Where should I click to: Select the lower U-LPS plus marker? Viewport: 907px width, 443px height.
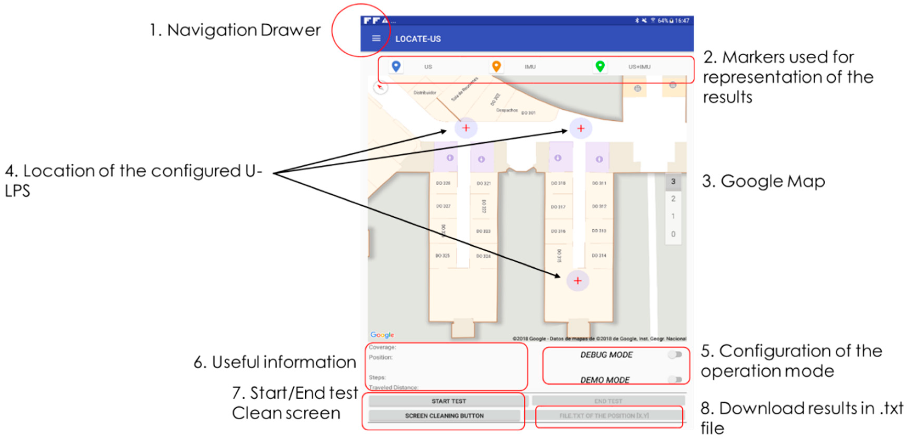tap(578, 281)
